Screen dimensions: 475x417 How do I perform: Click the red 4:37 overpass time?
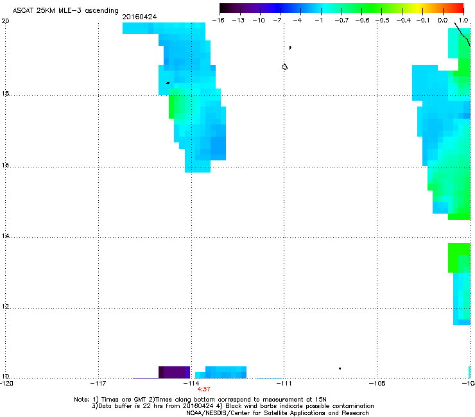tap(204, 389)
